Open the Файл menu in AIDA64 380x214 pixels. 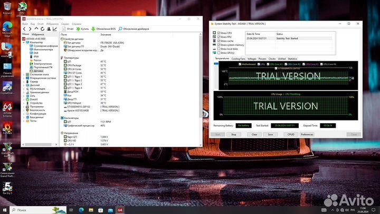click(25, 24)
